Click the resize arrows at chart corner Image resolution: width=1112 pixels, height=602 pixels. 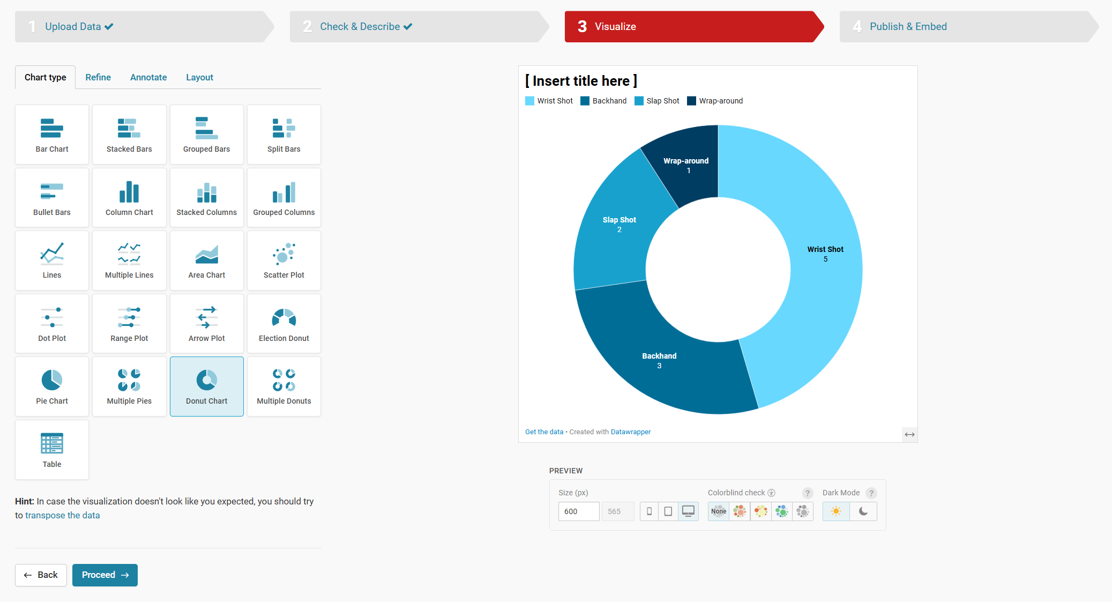click(x=909, y=435)
